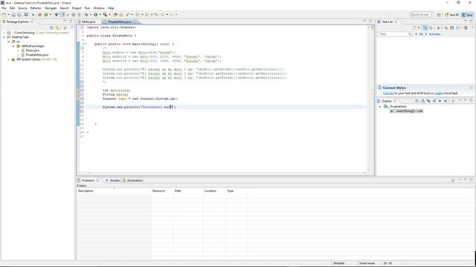Viewport: 476px width, 267px height.
Task: Open the Run button dropdown arrow
Action: coord(100,15)
